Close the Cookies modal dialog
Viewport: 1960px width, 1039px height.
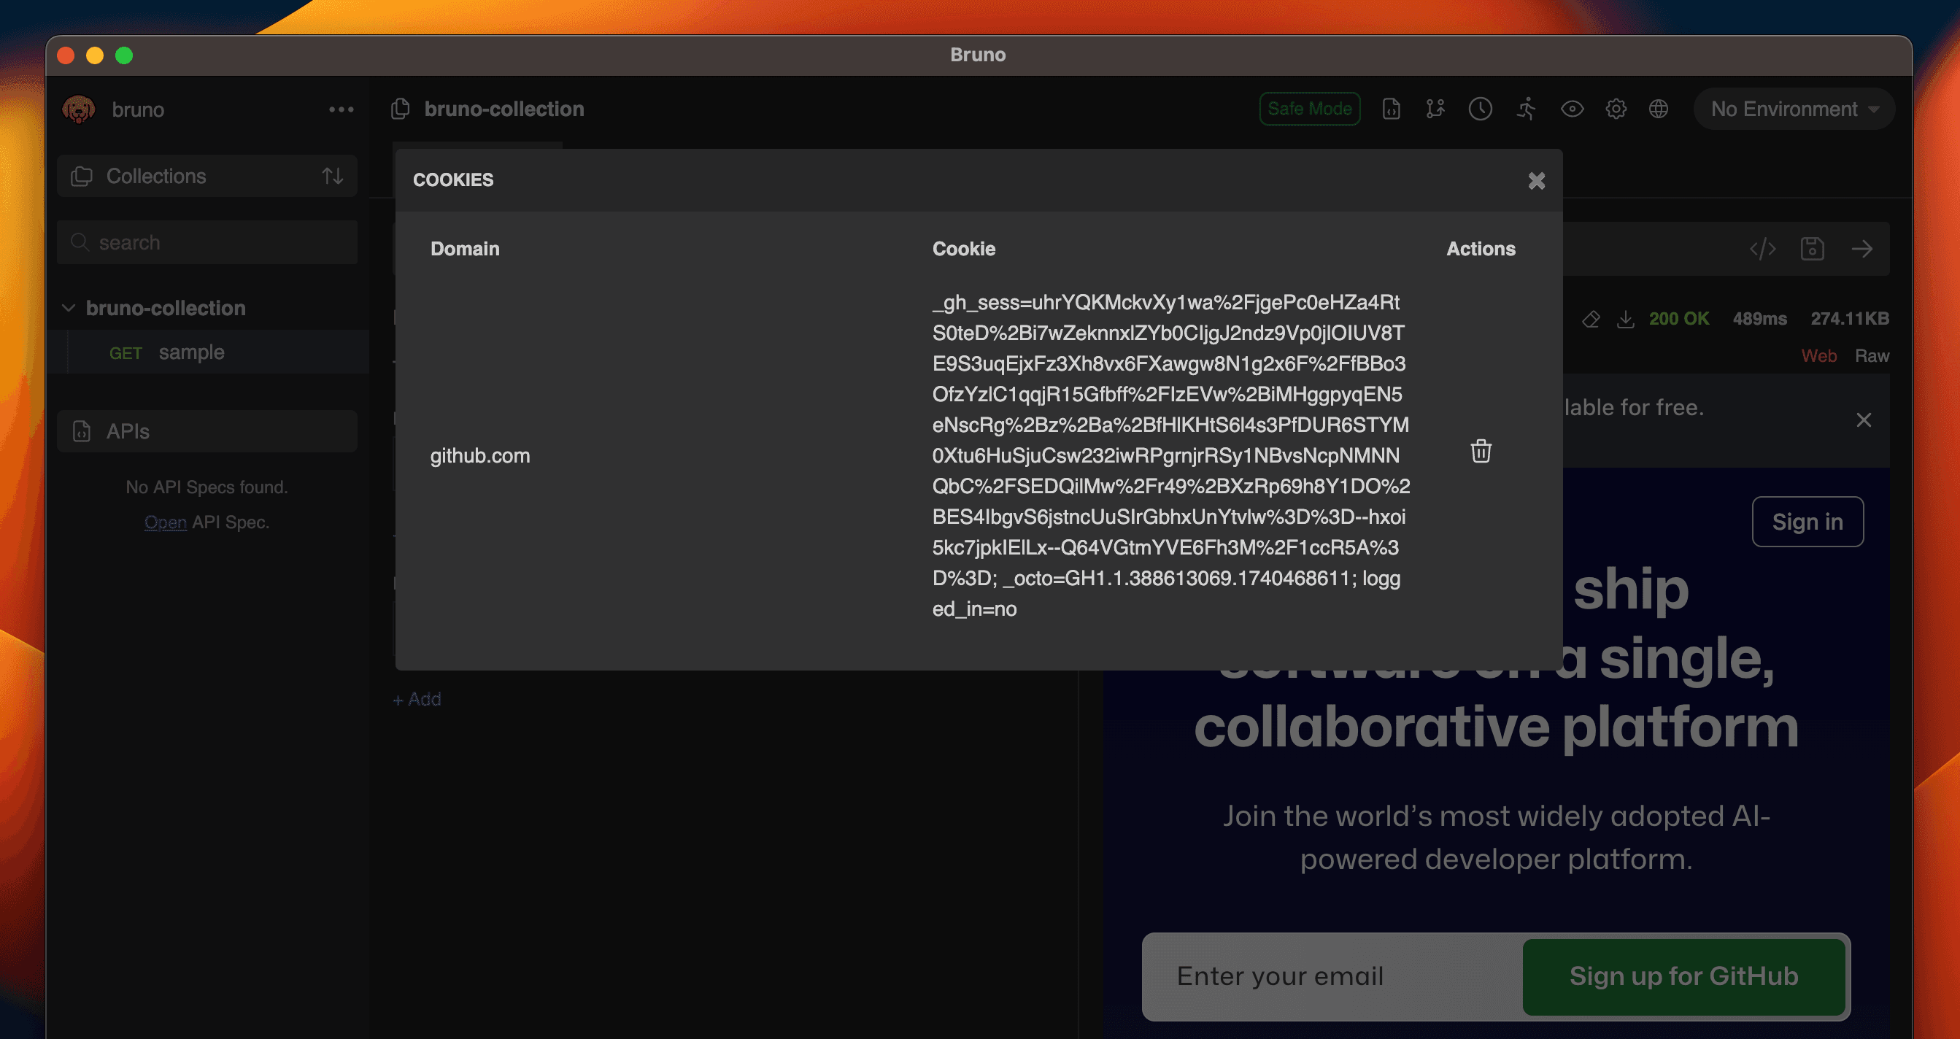pos(1535,180)
